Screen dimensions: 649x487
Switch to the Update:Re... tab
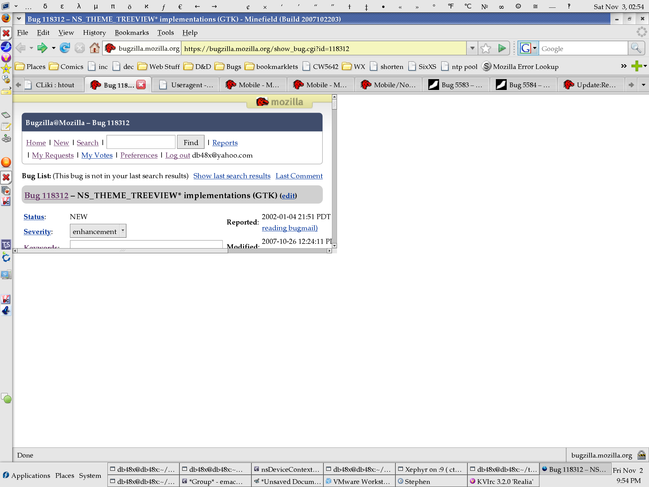point(591,85)
